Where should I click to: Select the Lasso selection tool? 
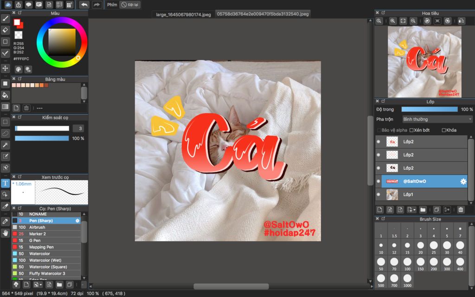click(x=5, y=133)
